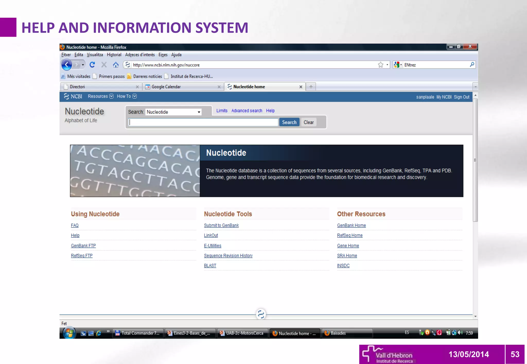
Task: Close the Nucleotide home tab
Action: pos(301,87)
